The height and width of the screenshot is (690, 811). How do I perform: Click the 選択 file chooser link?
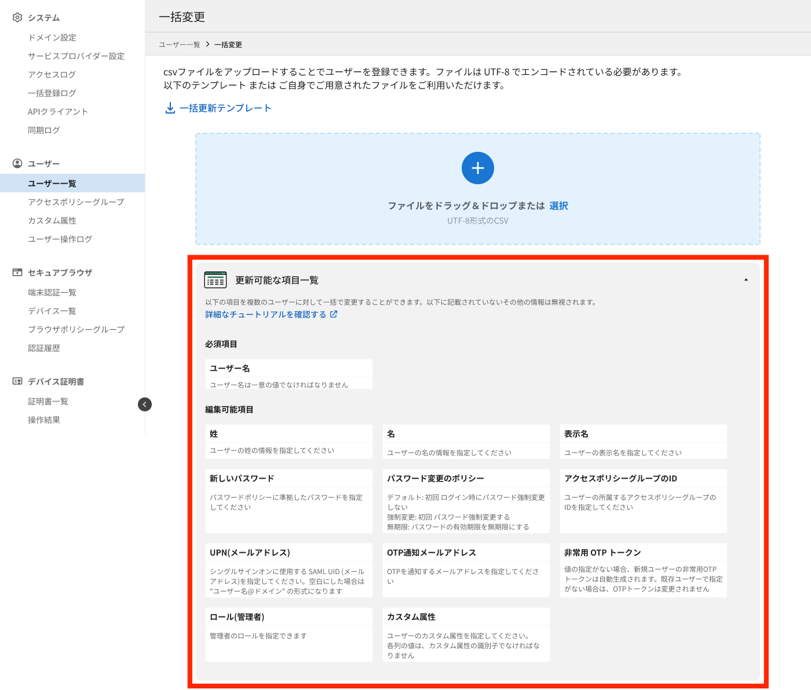(x=558, y=206)
